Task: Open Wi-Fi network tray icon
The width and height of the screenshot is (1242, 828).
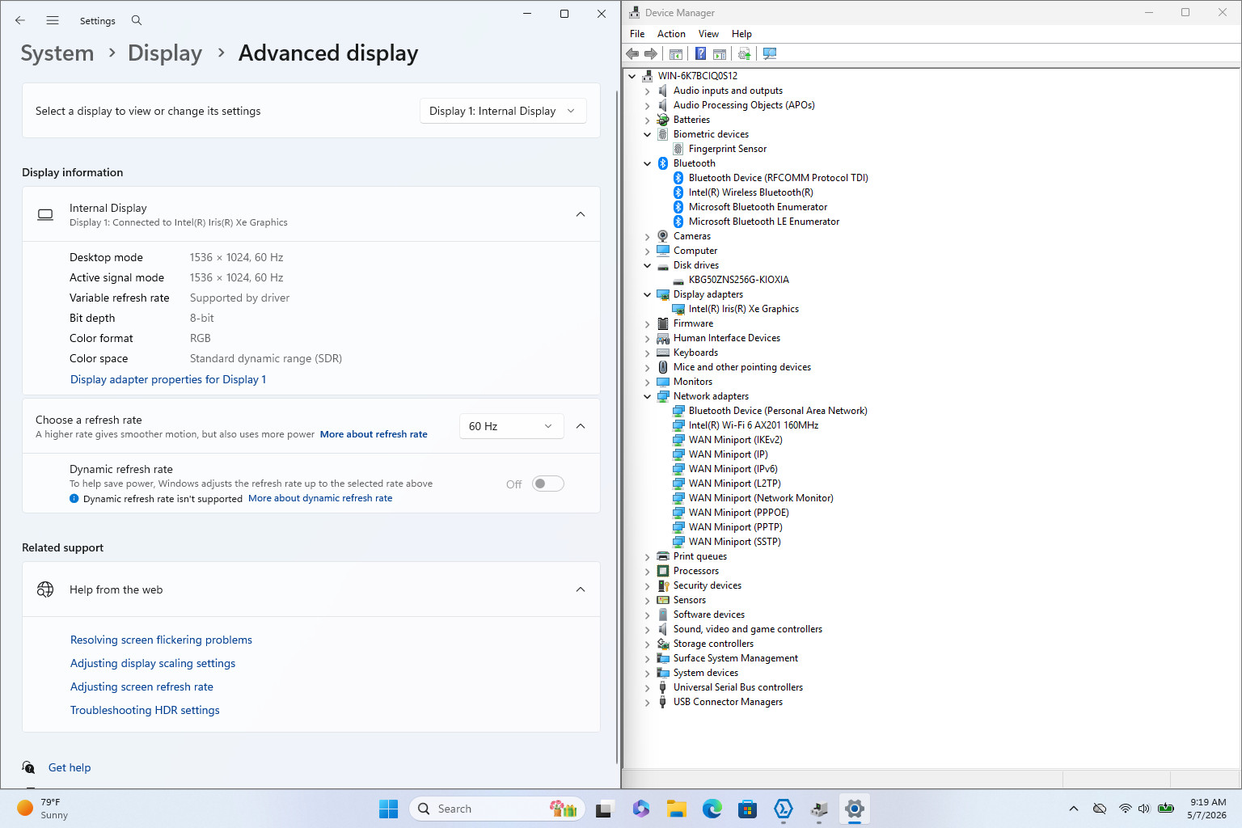Action: click(x=1125, y=809)
